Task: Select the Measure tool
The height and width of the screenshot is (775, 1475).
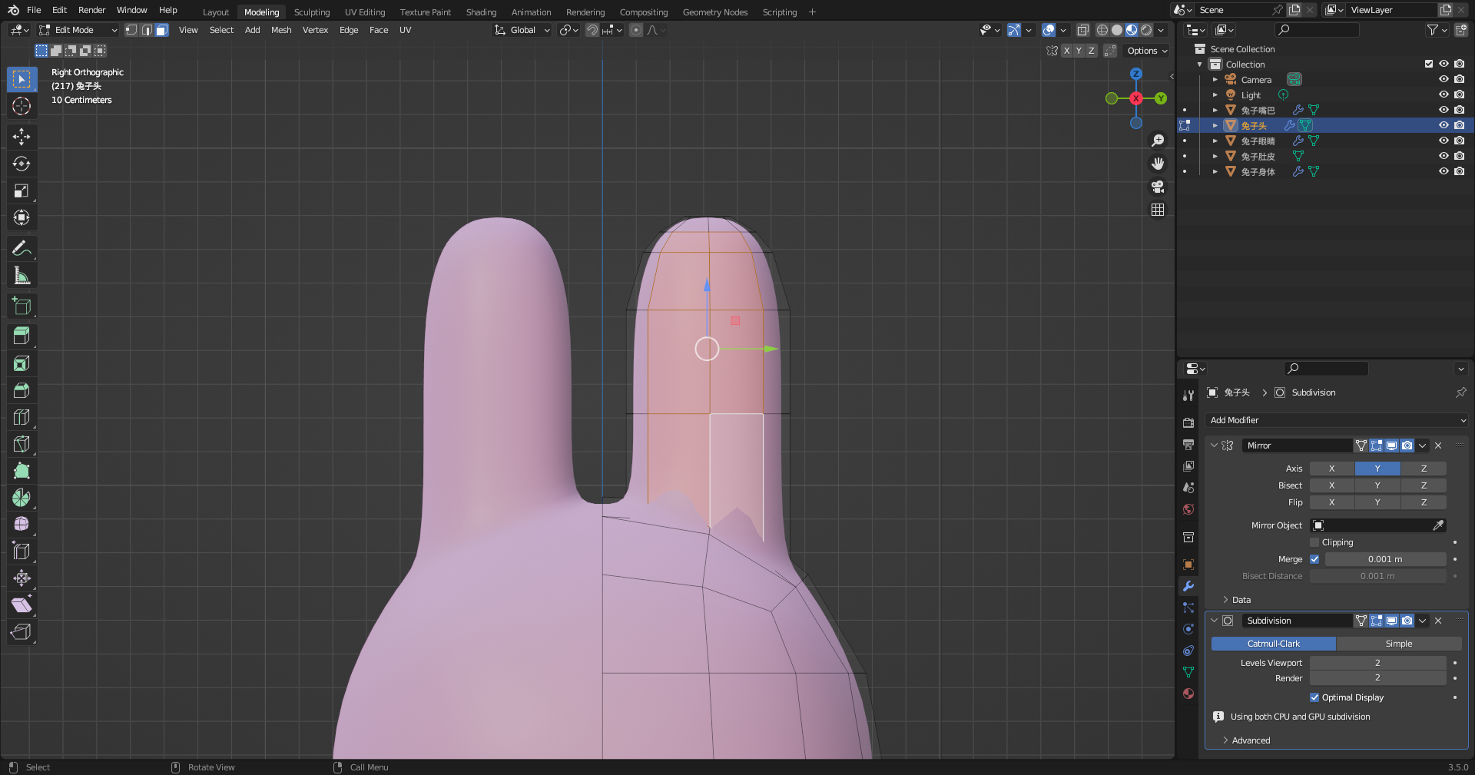Action: (x=22, y=275)
